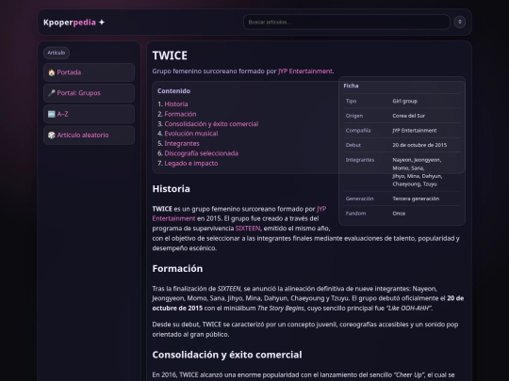Click the alphabet icon beside A–Z

(x=51, y=114)
